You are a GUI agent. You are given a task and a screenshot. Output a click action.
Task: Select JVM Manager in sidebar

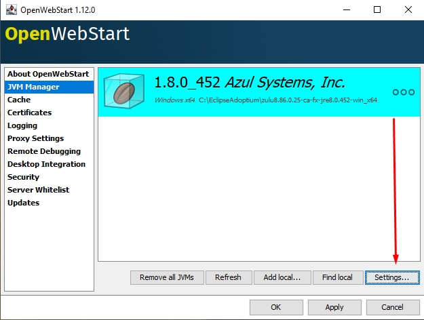[33, 87]
